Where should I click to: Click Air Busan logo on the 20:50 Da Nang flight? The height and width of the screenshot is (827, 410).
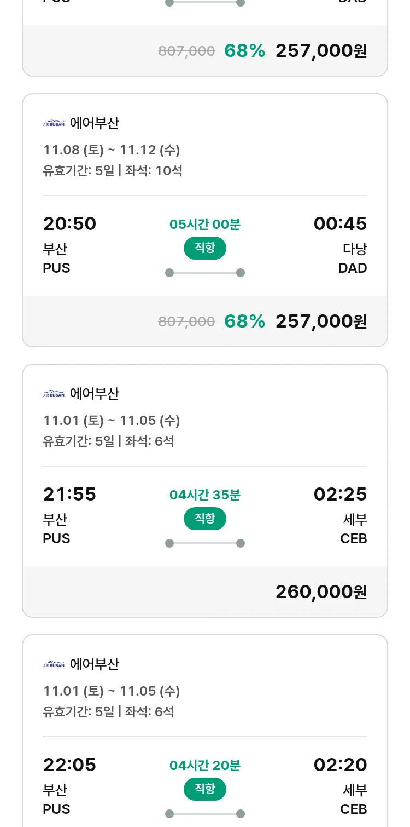[x=54, y=123]
